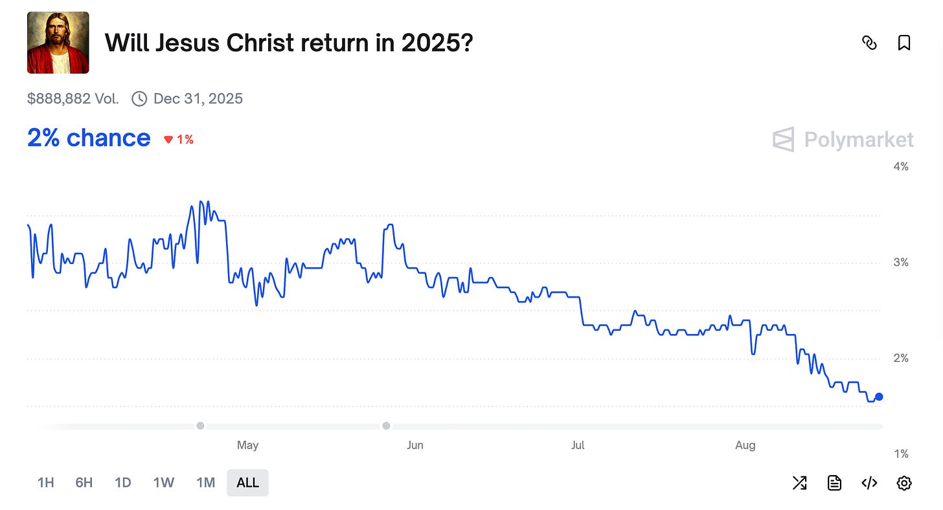Open the market title heading link
943x510 pixels.
click(x=289, y=43)
